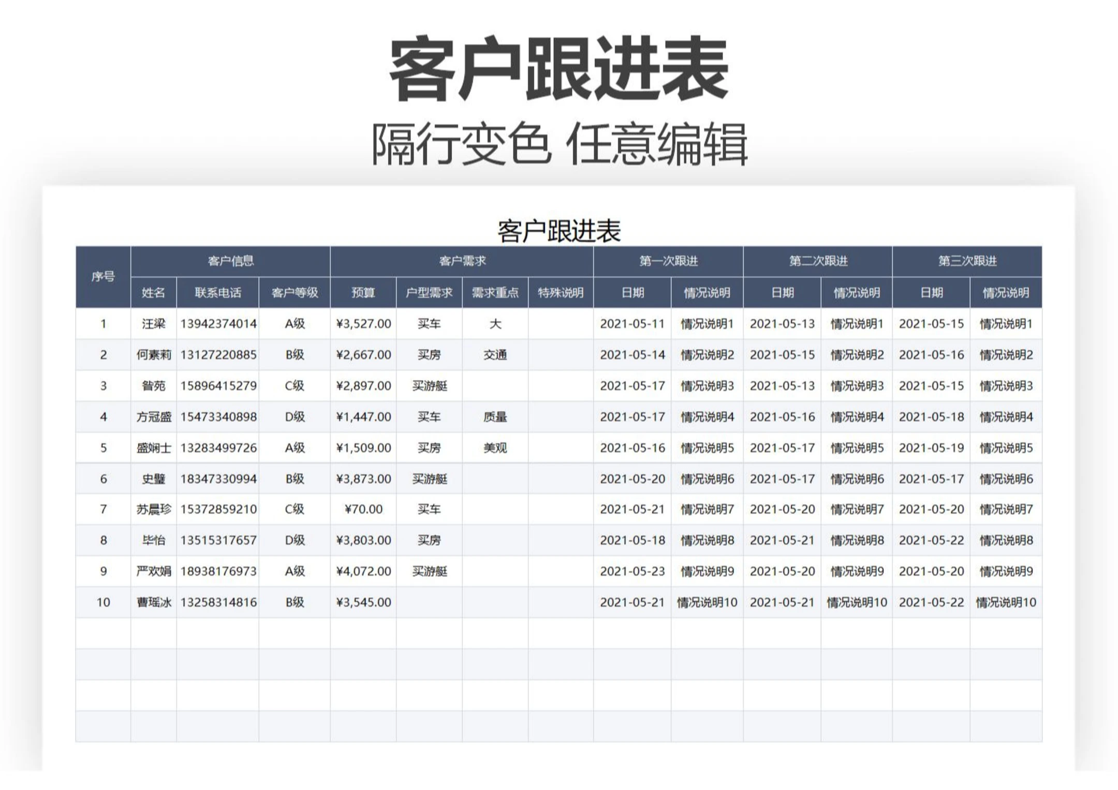Select the 情况说明10 cell under 第三次跟进
Screen dimensions: 1118x790
tap(1006, 602)
